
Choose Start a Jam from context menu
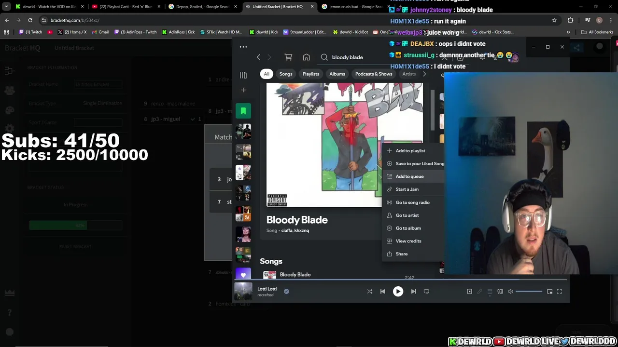tap(413, 189)
